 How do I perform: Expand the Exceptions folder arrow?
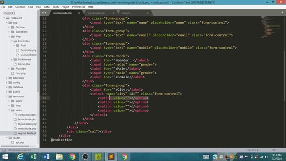click(9, 32)
